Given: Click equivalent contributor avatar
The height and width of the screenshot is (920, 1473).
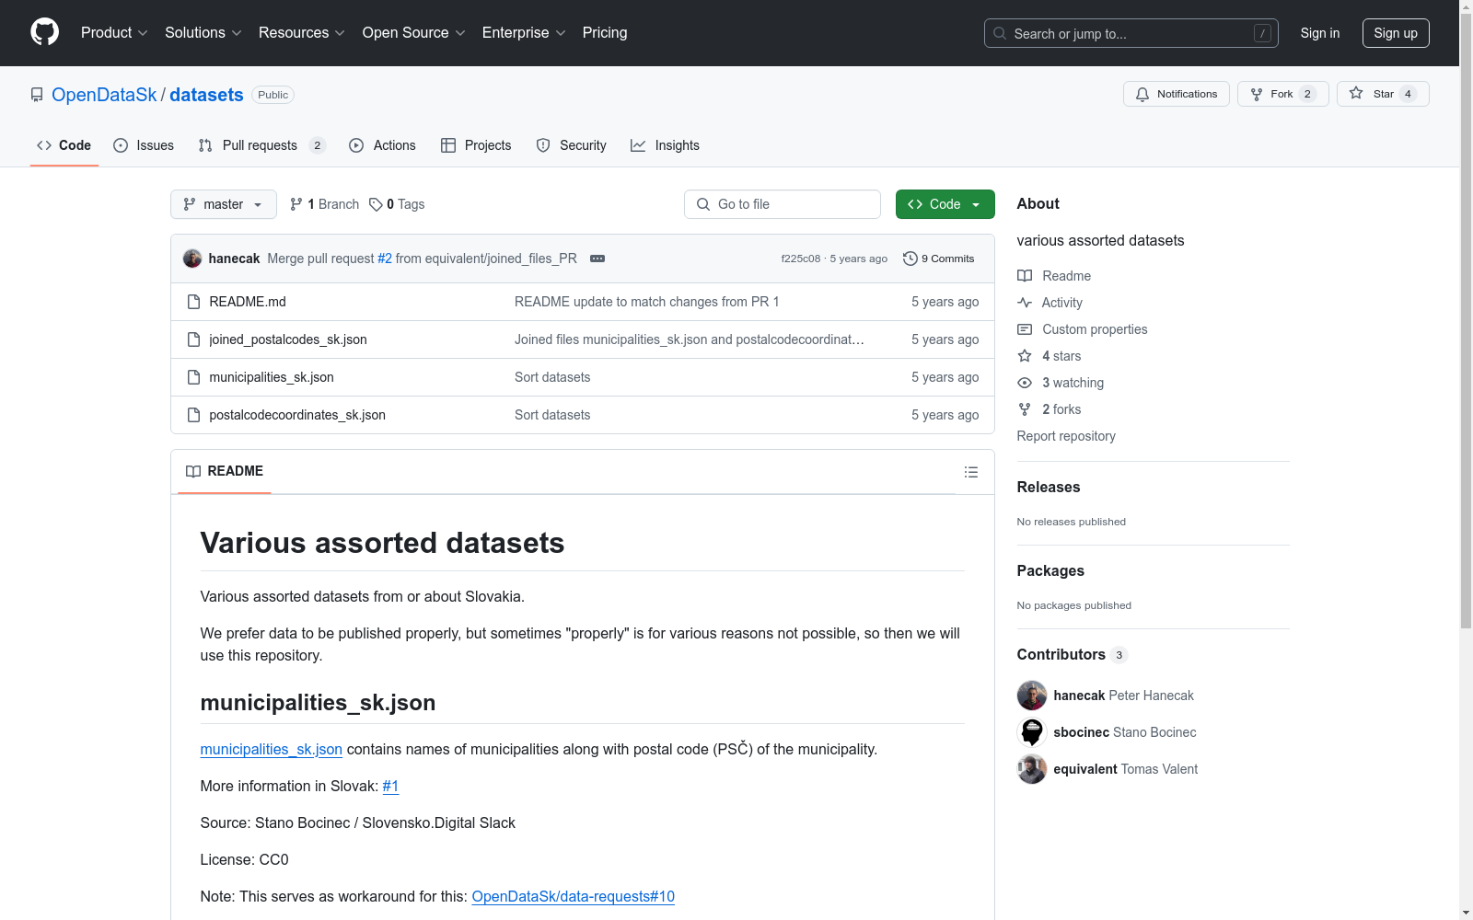Looking at the screenshot, I should 1032,769.
